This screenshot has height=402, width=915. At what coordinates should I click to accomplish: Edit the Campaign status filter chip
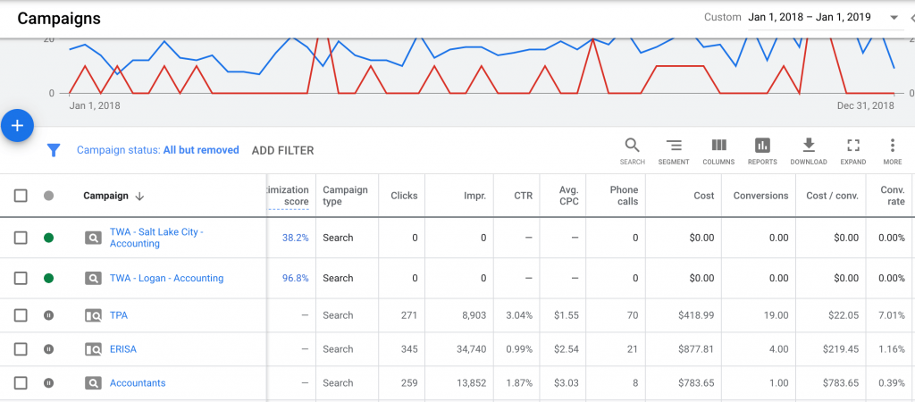157,150
